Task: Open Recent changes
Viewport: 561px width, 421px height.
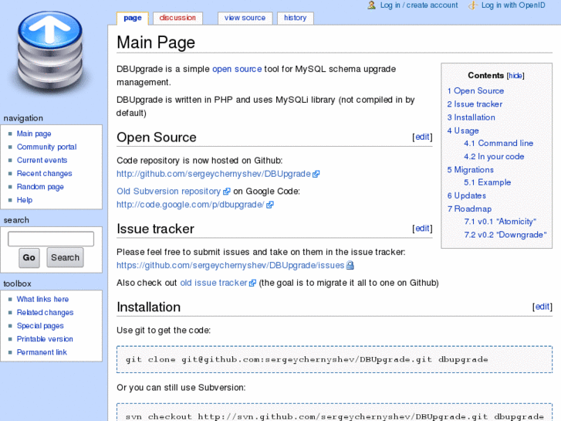Action: [44, 173]
